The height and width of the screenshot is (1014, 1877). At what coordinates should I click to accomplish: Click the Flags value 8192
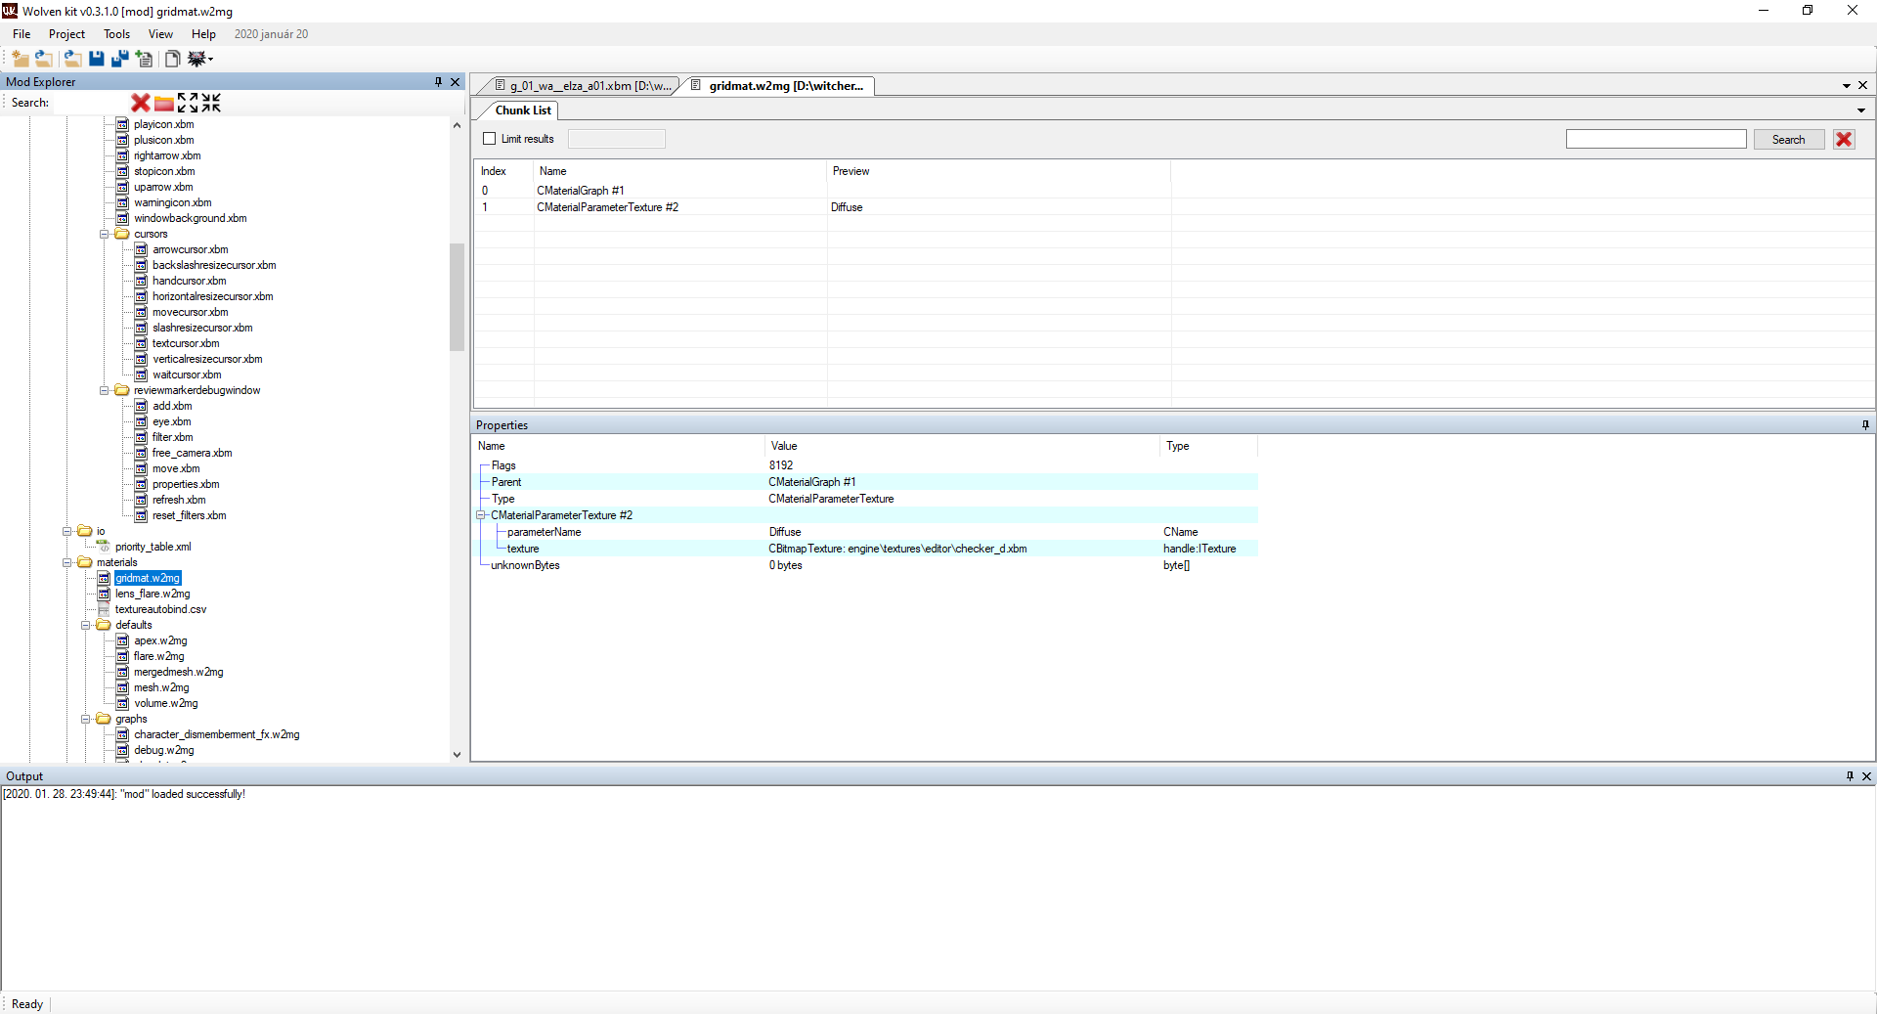[781, 466]
